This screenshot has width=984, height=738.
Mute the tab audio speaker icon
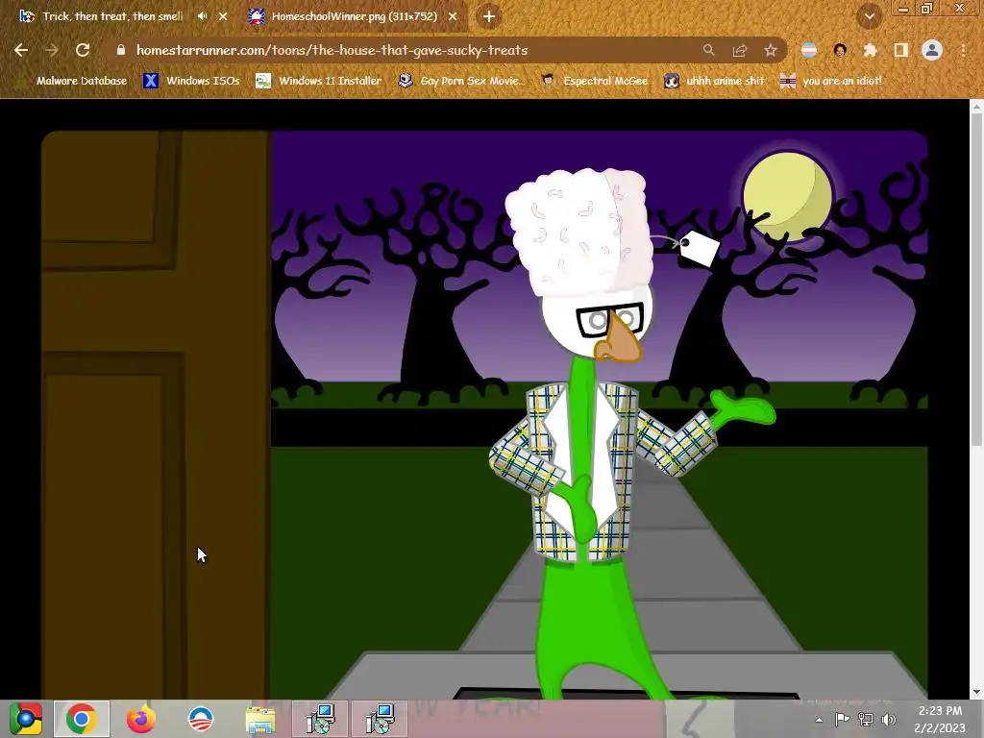click(202, 16)
